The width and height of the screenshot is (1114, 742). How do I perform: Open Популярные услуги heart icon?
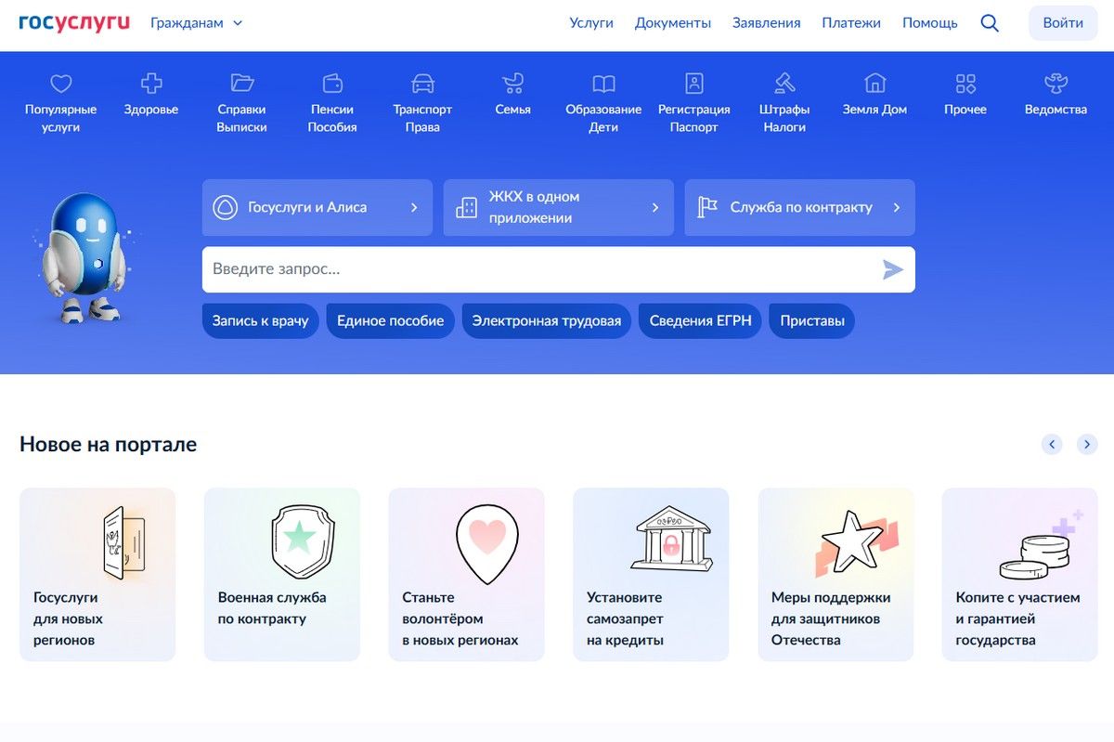pos(61,84)
